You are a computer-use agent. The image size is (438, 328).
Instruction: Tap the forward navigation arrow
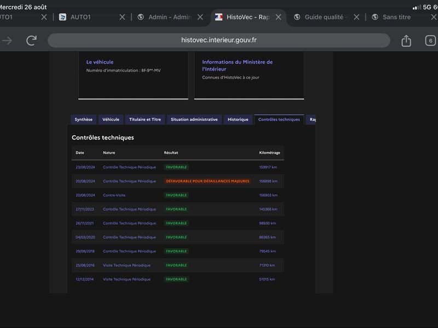(x=7, y=40)
